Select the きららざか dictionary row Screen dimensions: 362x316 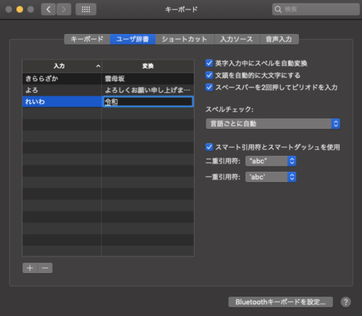click(x=108, y=78)
